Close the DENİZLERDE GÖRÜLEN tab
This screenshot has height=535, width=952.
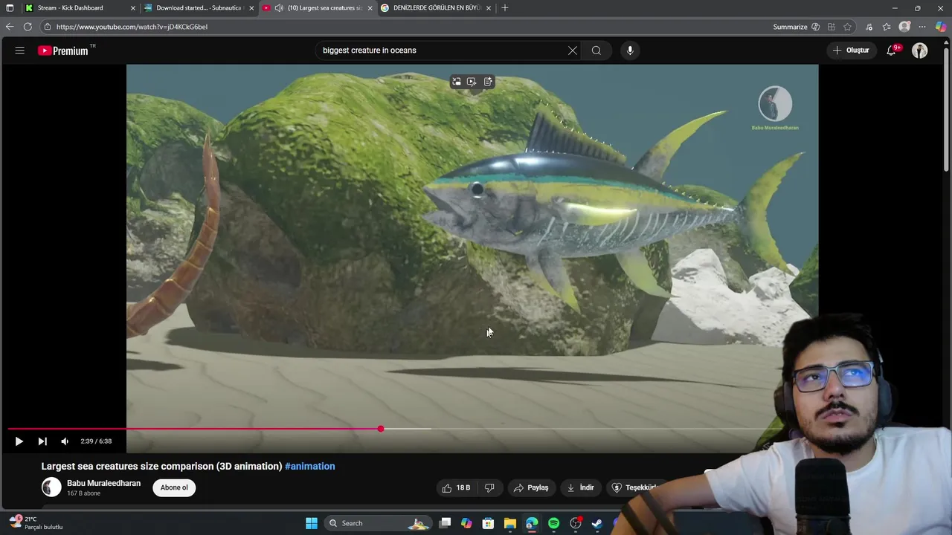tap(488, 7)
